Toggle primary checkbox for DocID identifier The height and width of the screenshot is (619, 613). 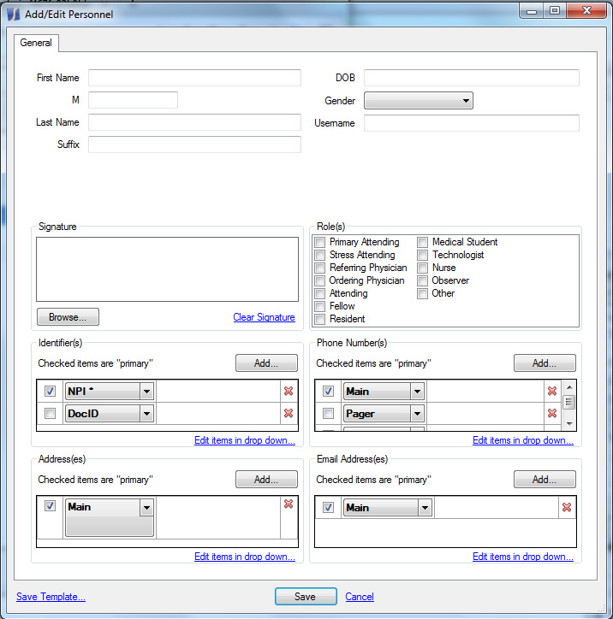(51, 414)
